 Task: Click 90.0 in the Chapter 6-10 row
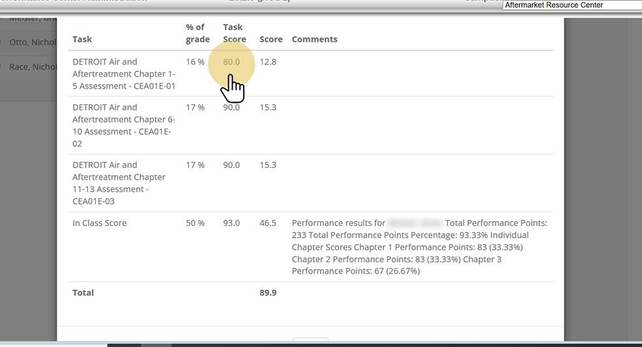click(231, 107)
